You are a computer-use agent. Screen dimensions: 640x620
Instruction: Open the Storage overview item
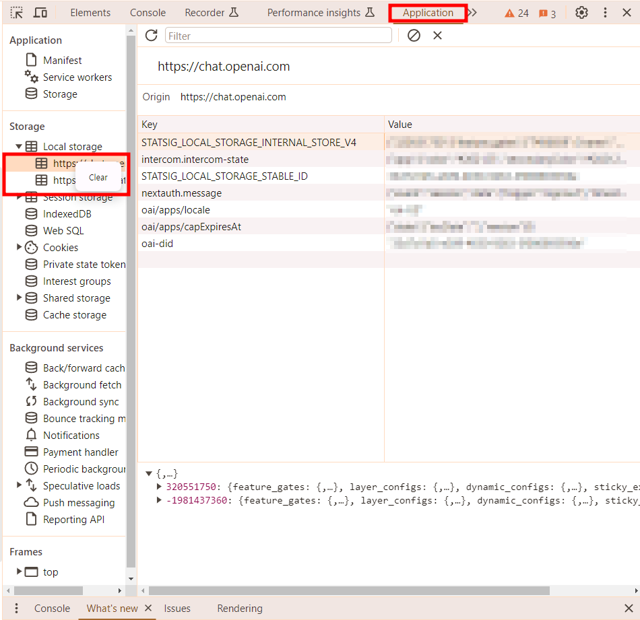59,94
